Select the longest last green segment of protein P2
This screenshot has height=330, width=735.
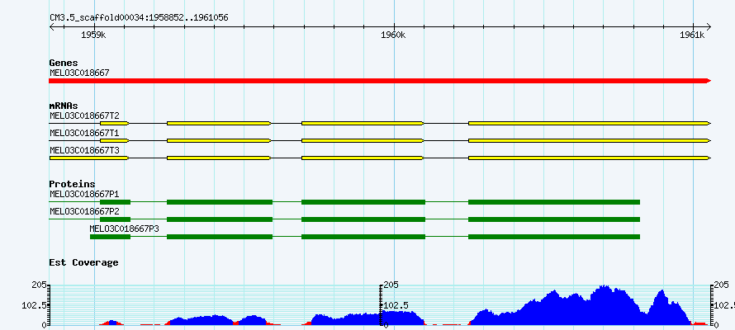554,219
